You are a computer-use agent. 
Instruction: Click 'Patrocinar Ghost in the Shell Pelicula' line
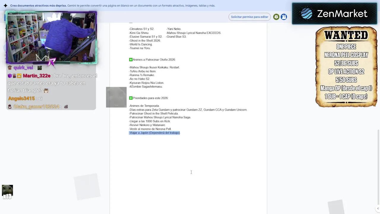(x=154, y=114)
